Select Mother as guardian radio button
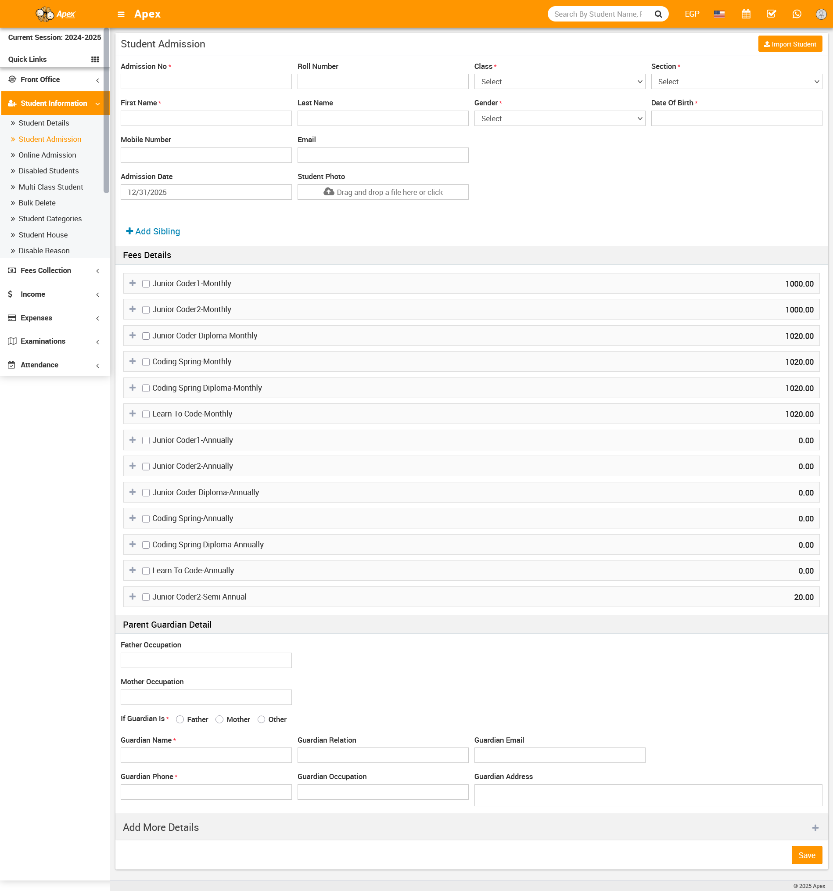This screenshot has height=891, width=833. click(x=219, y=719)
